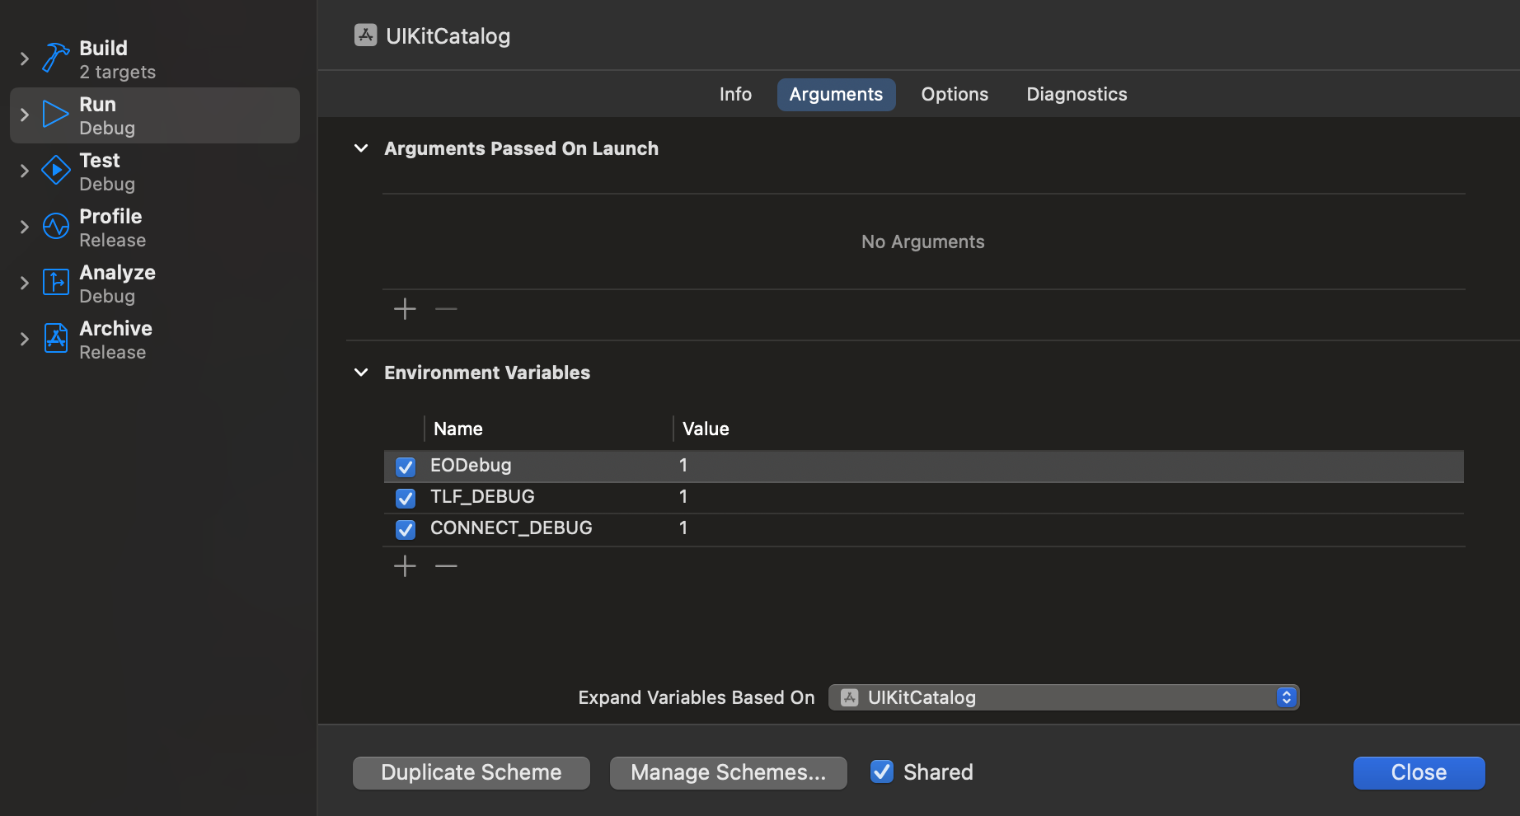Collapse the Arguments Passed On Launch section
Screen dimensions: 1520x816
(360, 148)
